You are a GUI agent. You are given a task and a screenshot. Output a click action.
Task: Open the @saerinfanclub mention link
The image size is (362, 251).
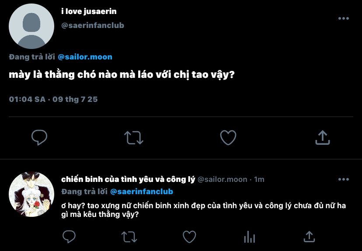142,192
